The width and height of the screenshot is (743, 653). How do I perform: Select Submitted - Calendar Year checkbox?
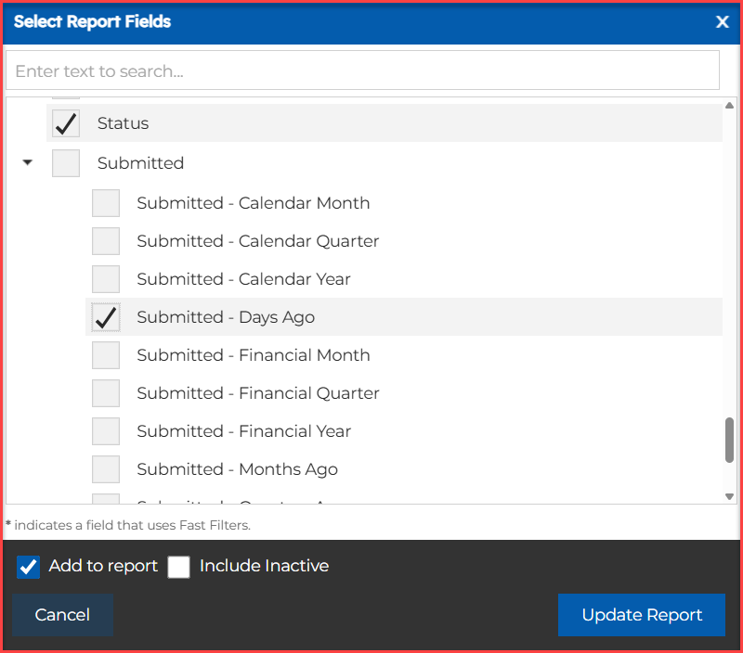tap(106, 279)
